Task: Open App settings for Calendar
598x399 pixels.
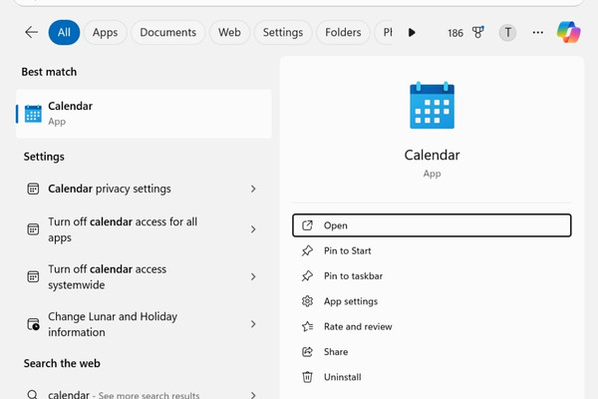Action: click(432, 301)
